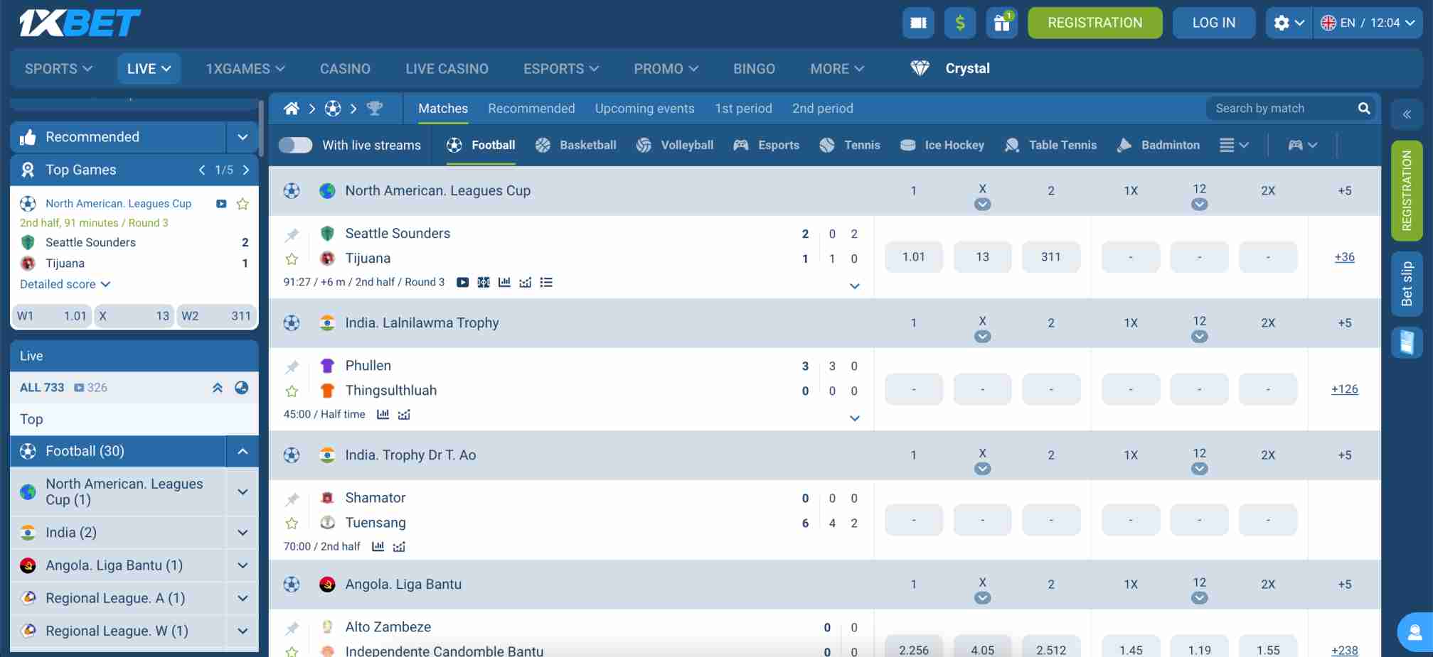The width and height of the screenshot is (1433, 657).
Task: Favorite the Phullen match star
Action: (292, 391)
